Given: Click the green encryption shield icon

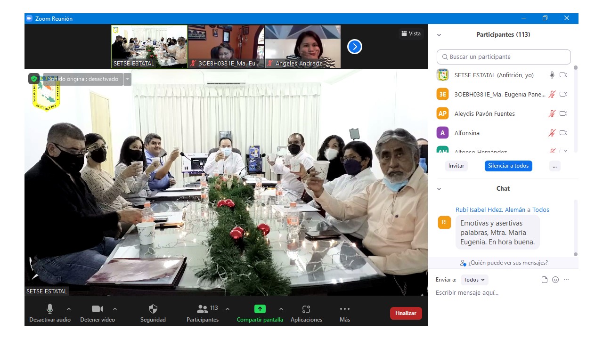Looking at the screenshot, I should pos(34,79).
